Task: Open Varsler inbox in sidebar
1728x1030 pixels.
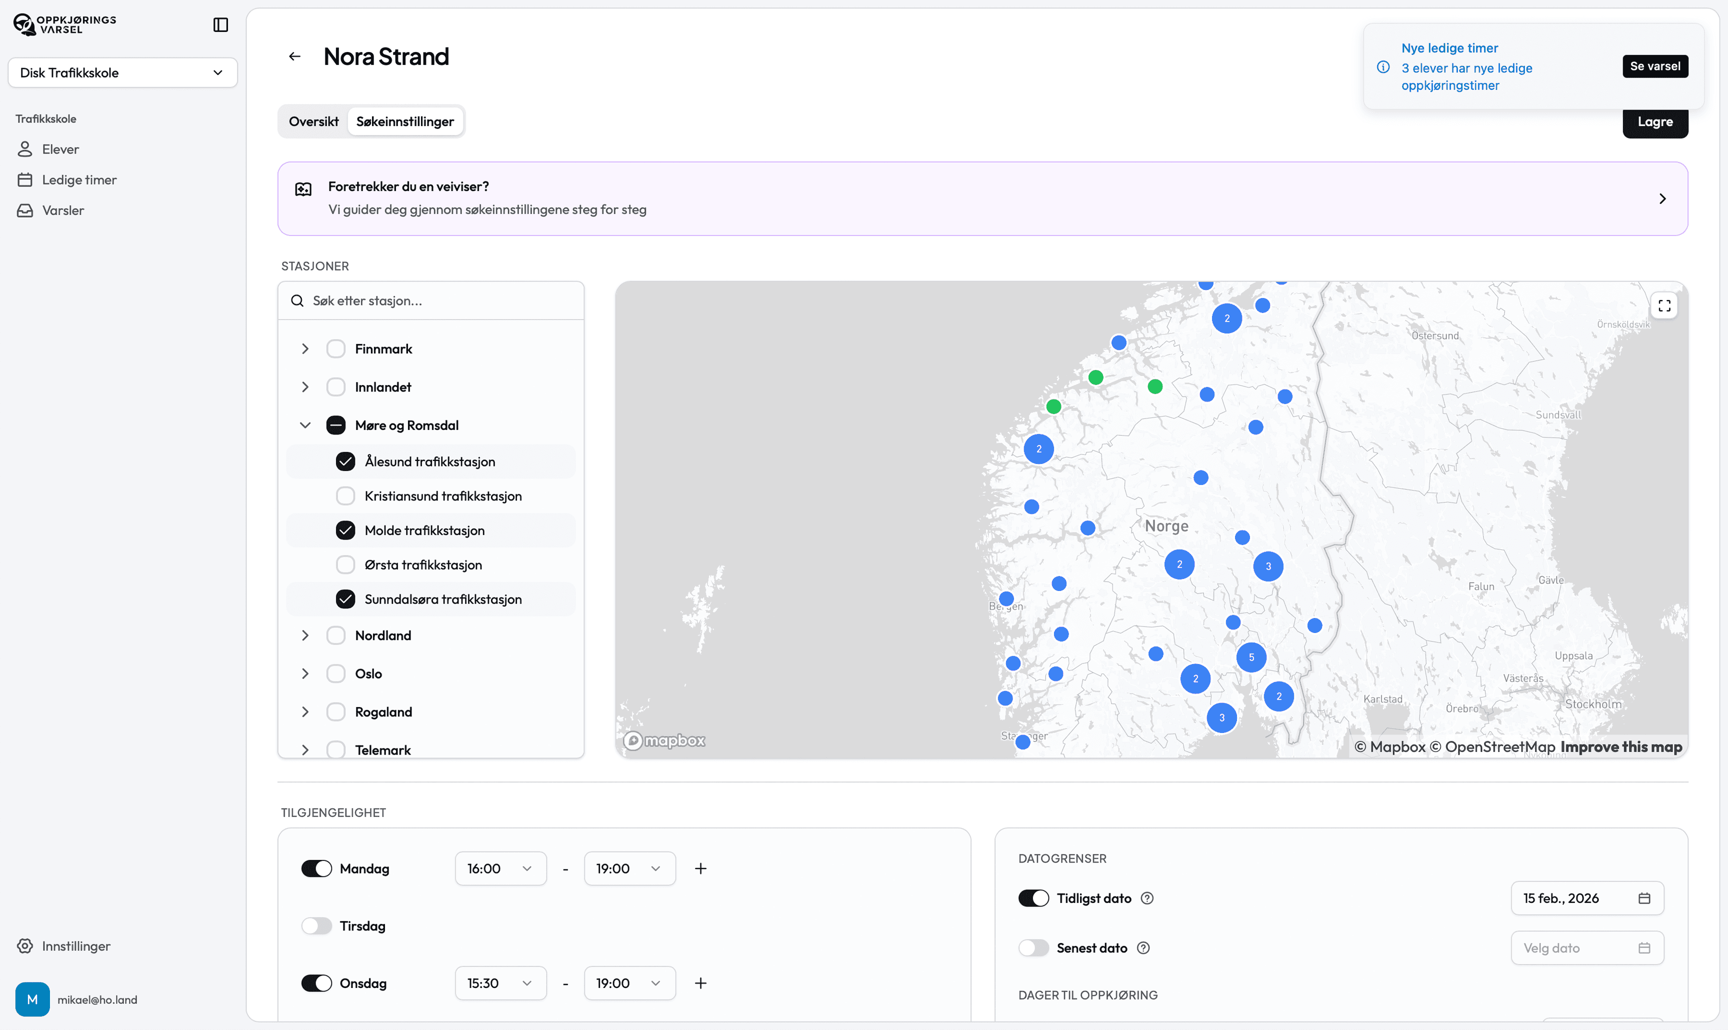Action: click(62, 210)
